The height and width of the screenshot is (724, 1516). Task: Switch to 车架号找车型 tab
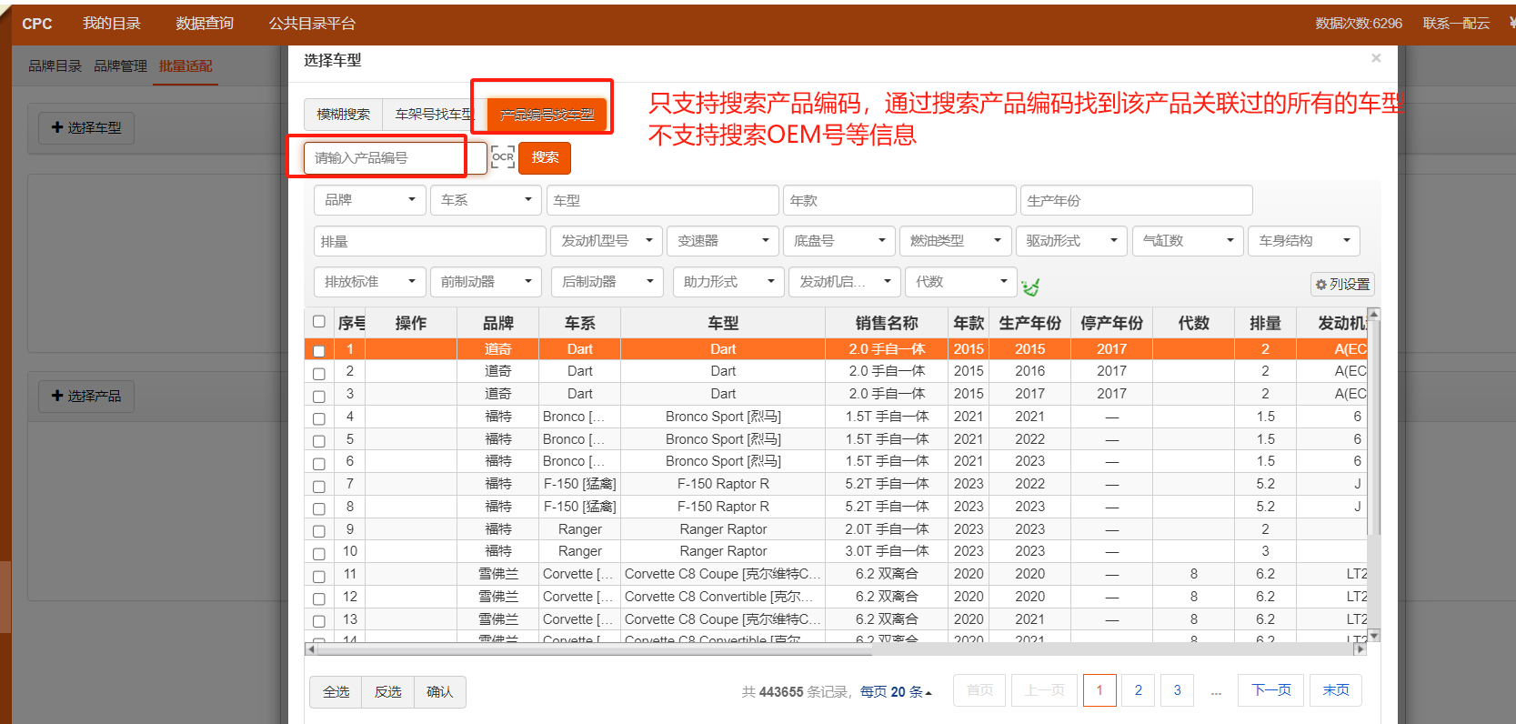point(435,114)
